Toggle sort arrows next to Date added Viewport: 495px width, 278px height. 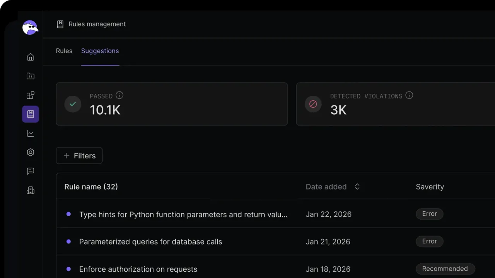coord(357,186)
